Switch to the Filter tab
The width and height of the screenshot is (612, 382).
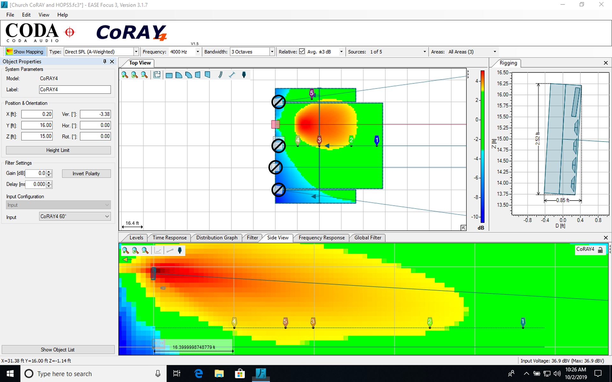coord(252,237)
